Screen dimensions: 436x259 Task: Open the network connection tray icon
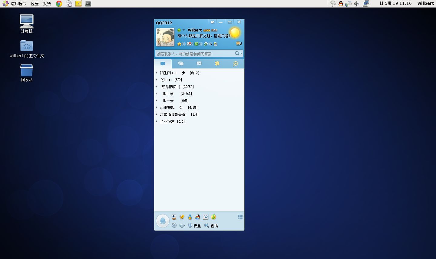pyautogui.click(x=366, y=4)
